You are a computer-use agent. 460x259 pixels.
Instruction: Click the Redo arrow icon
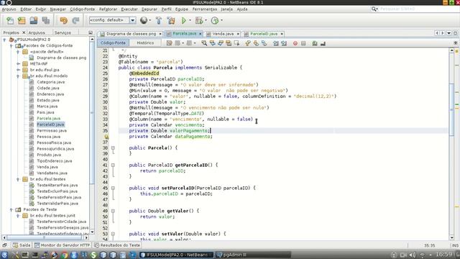75,20
